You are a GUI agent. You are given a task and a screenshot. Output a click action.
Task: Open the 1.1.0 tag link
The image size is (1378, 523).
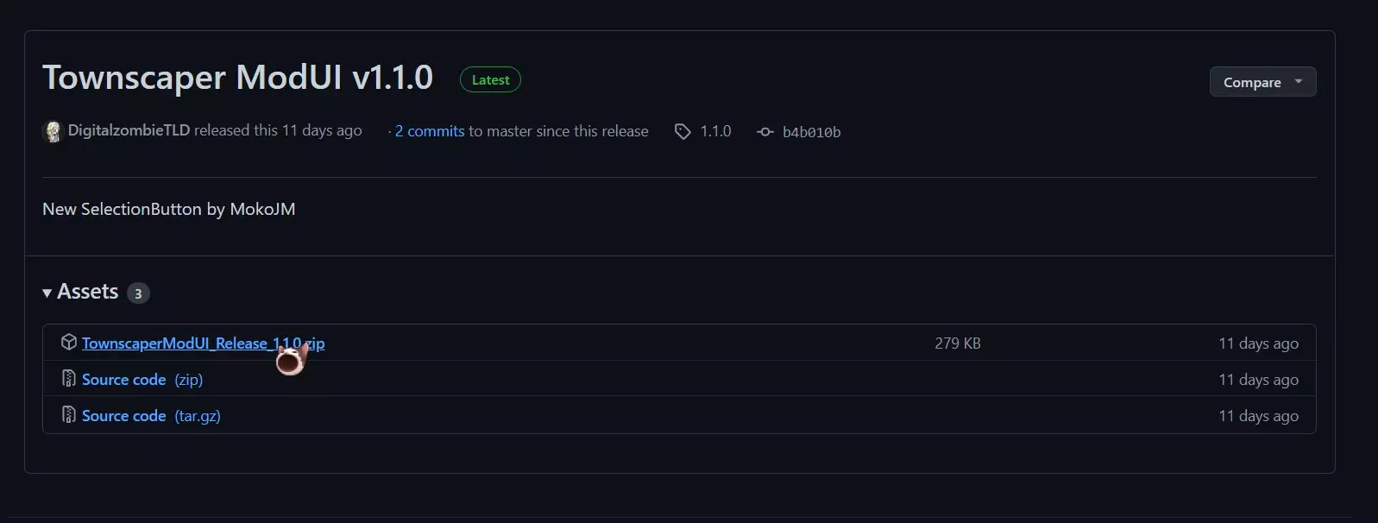point(715,131)
